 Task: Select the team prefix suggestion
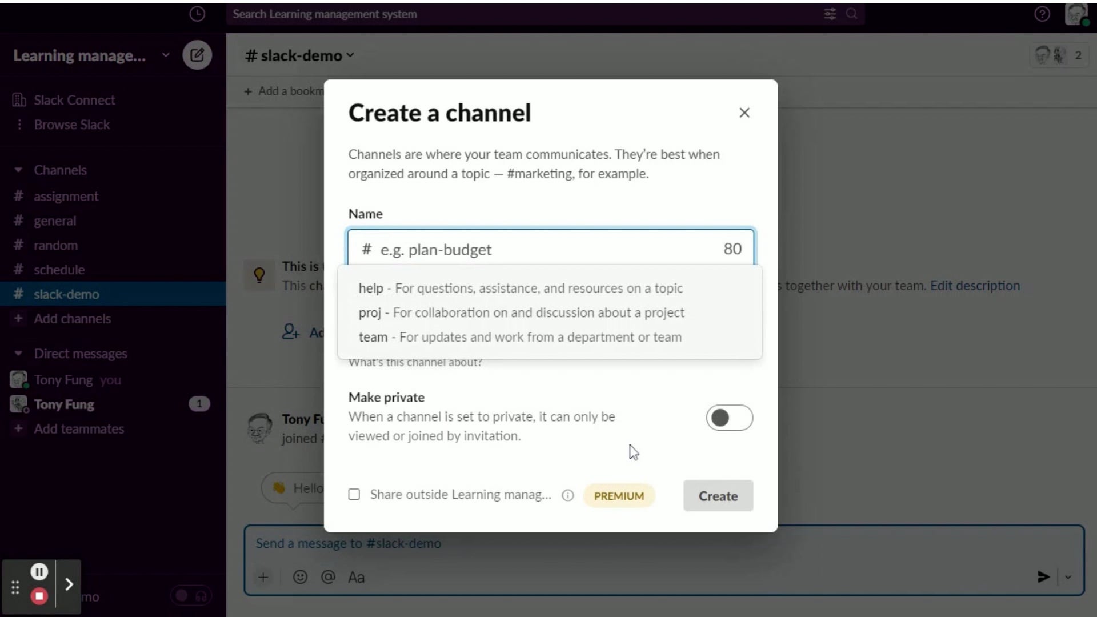point(550,337)
